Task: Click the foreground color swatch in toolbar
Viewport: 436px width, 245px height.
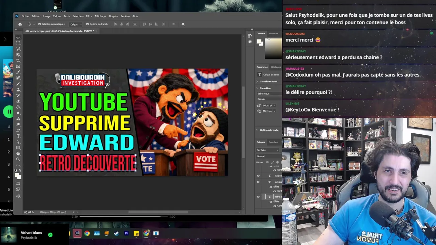Action: [17, 175]
